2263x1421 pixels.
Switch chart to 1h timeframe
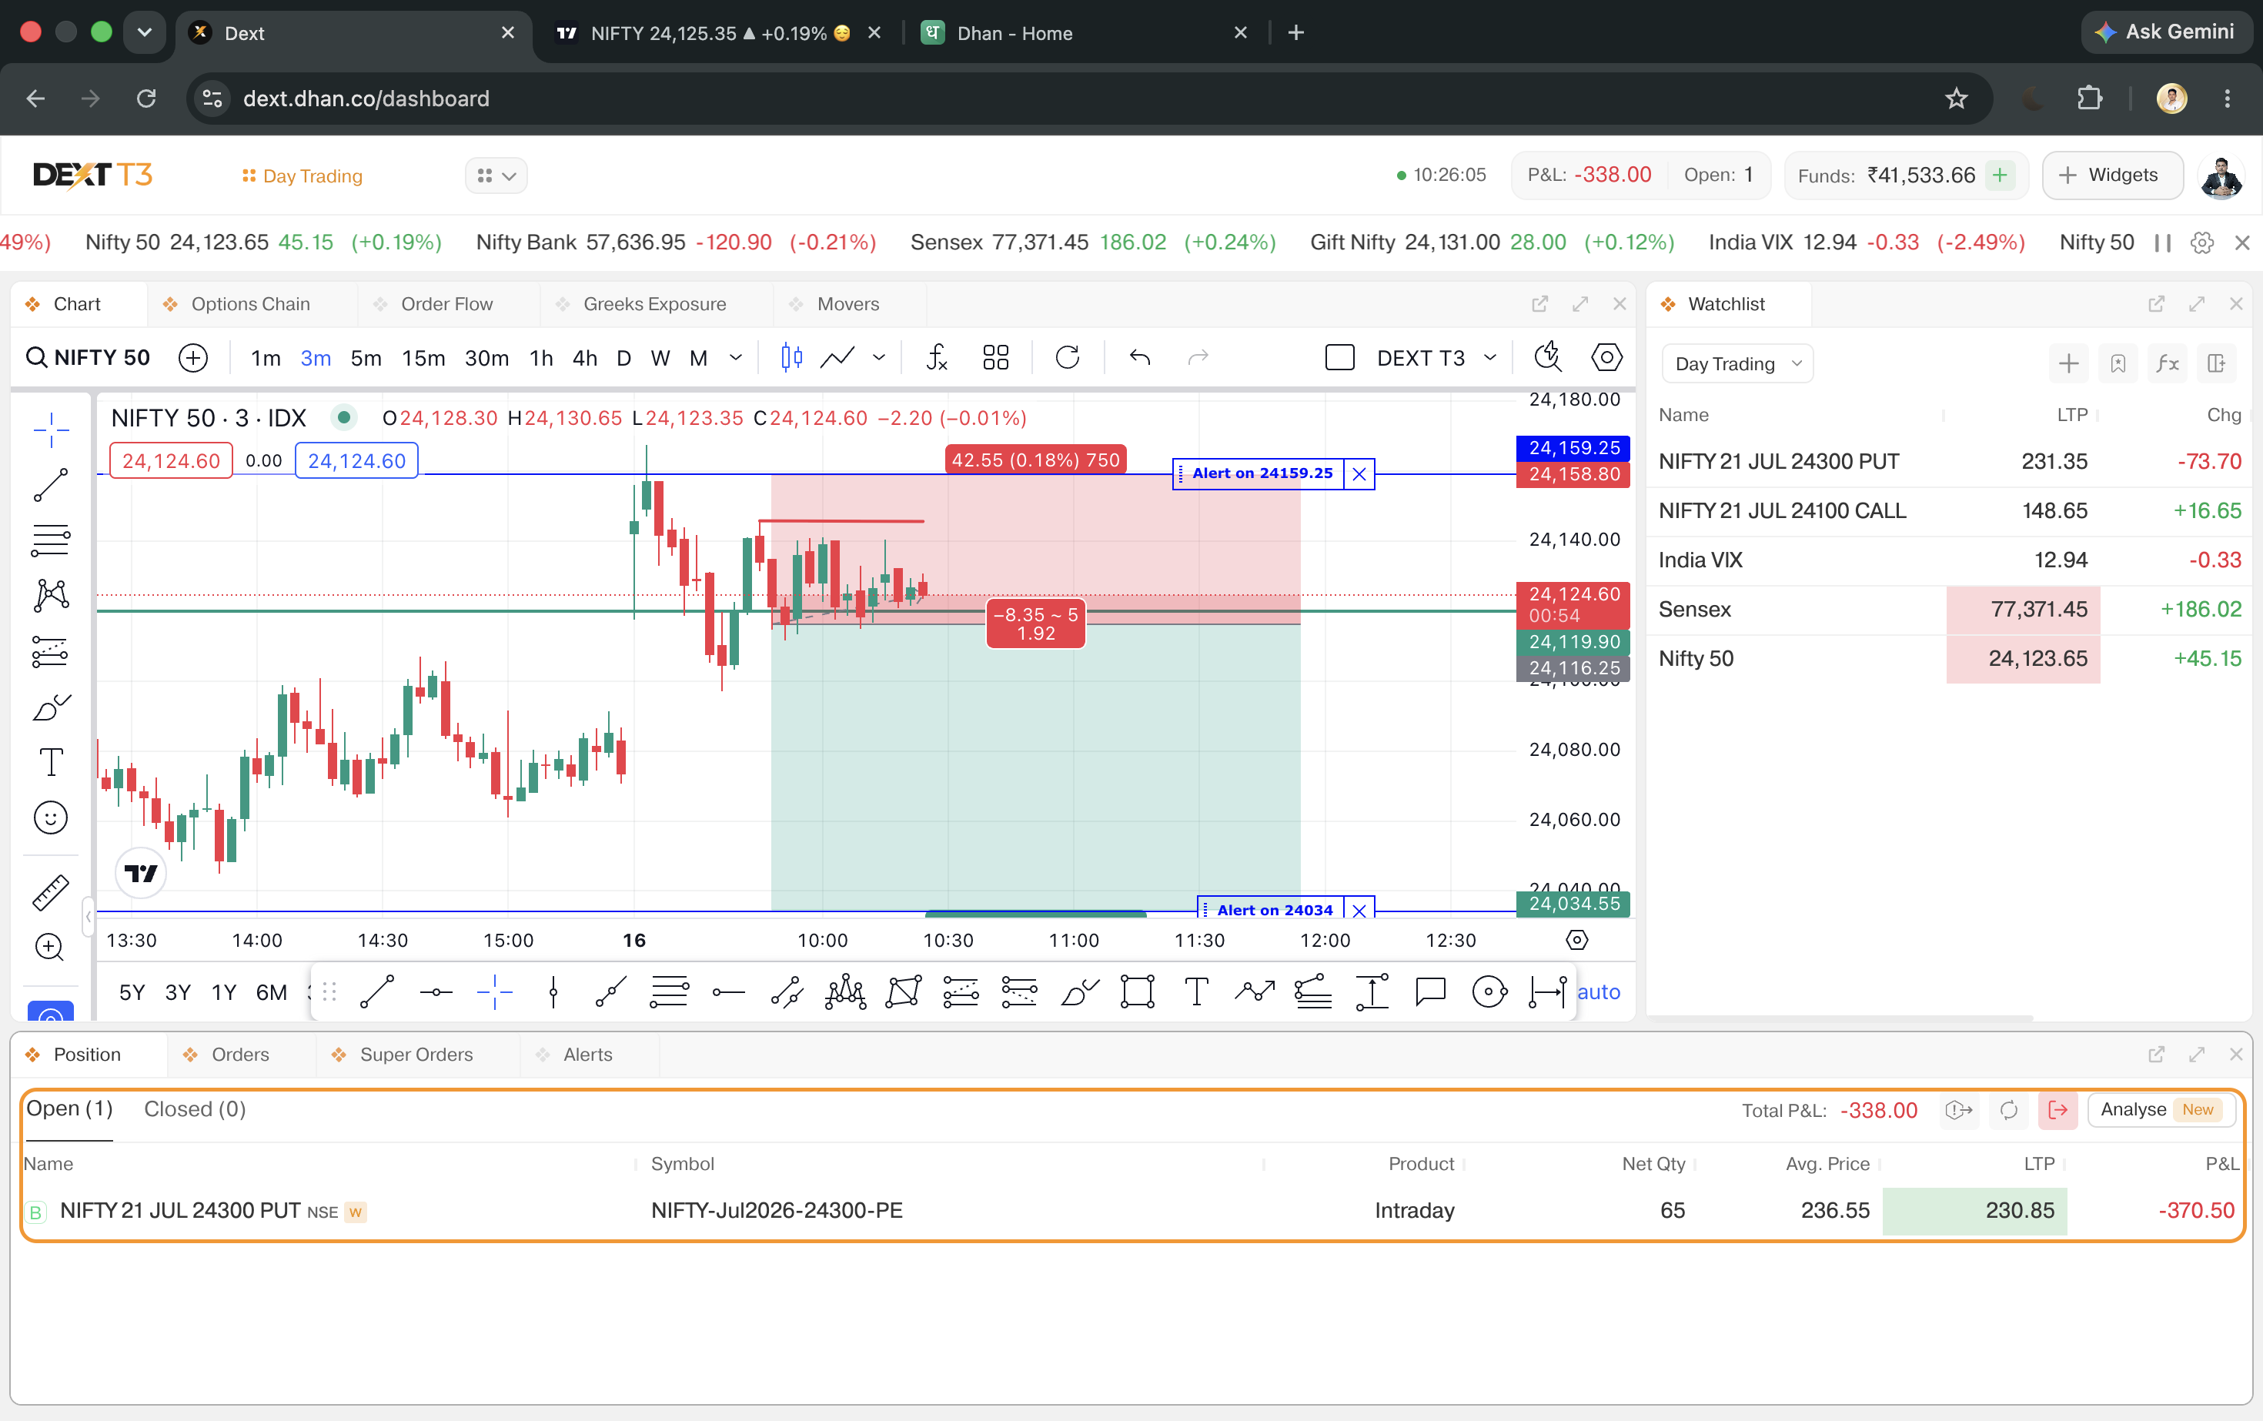pos(540,358)
